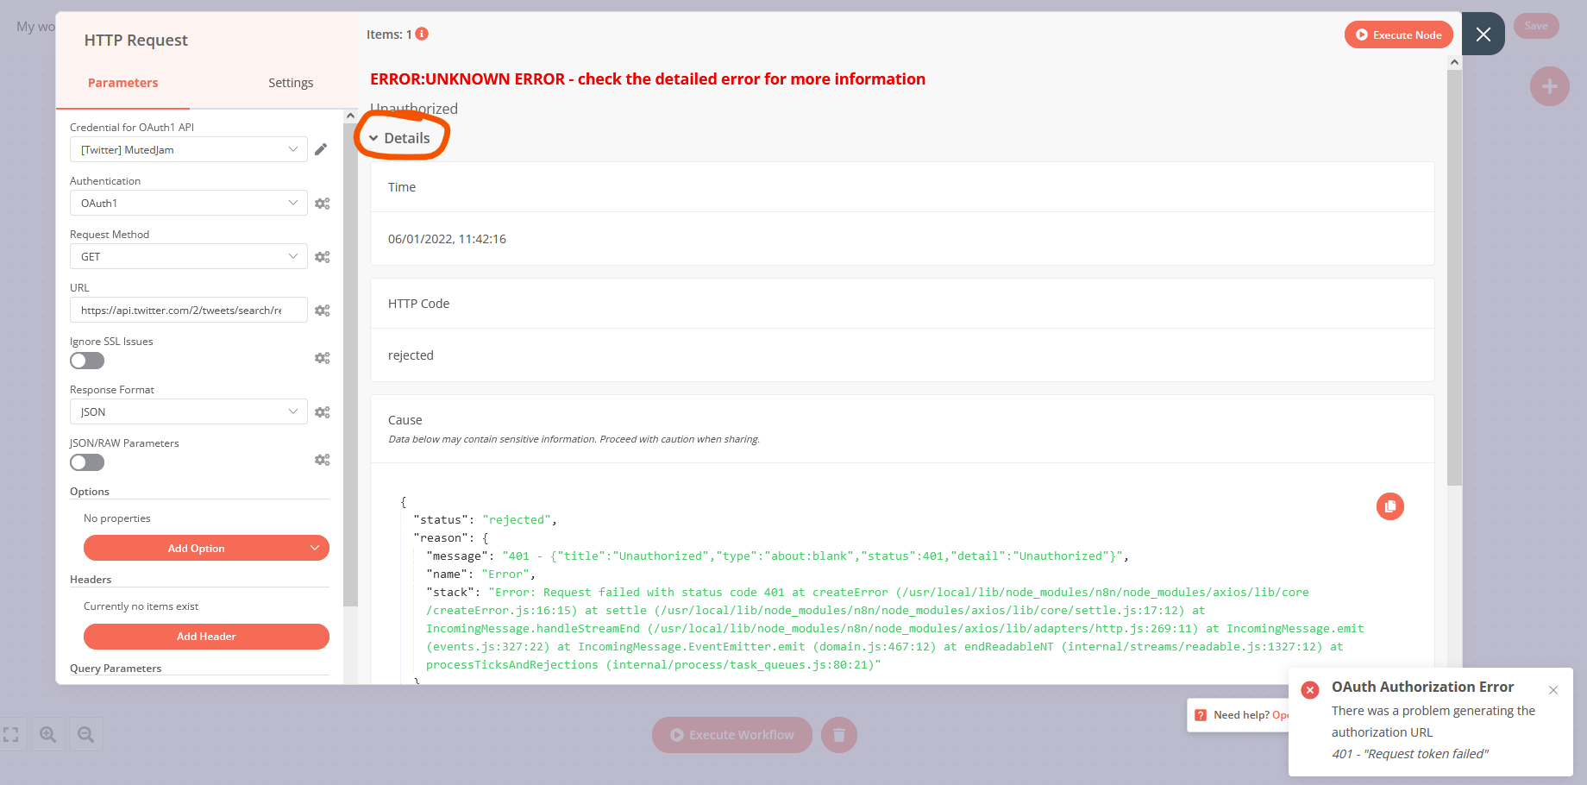This screenshot has width=1587, height=785.
Task: Turn on JSON/RAW Parameters
Action: [86, 462]
